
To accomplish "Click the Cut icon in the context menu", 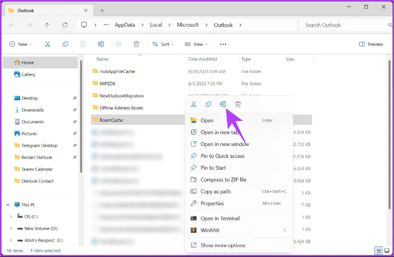I will pyautogui.click(x=194, y=104).
